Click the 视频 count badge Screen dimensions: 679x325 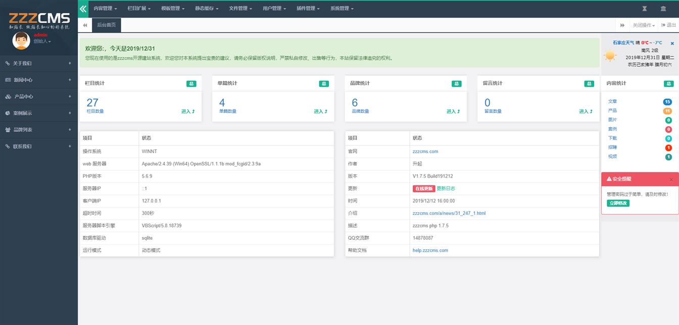668,157
